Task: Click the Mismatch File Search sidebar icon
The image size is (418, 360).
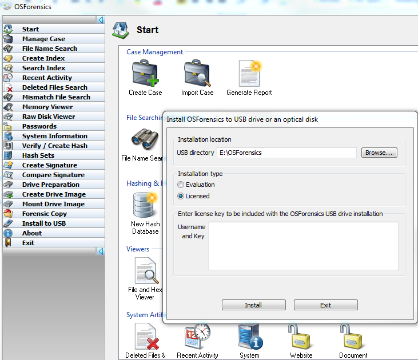Action: click(x=8, y=97)
